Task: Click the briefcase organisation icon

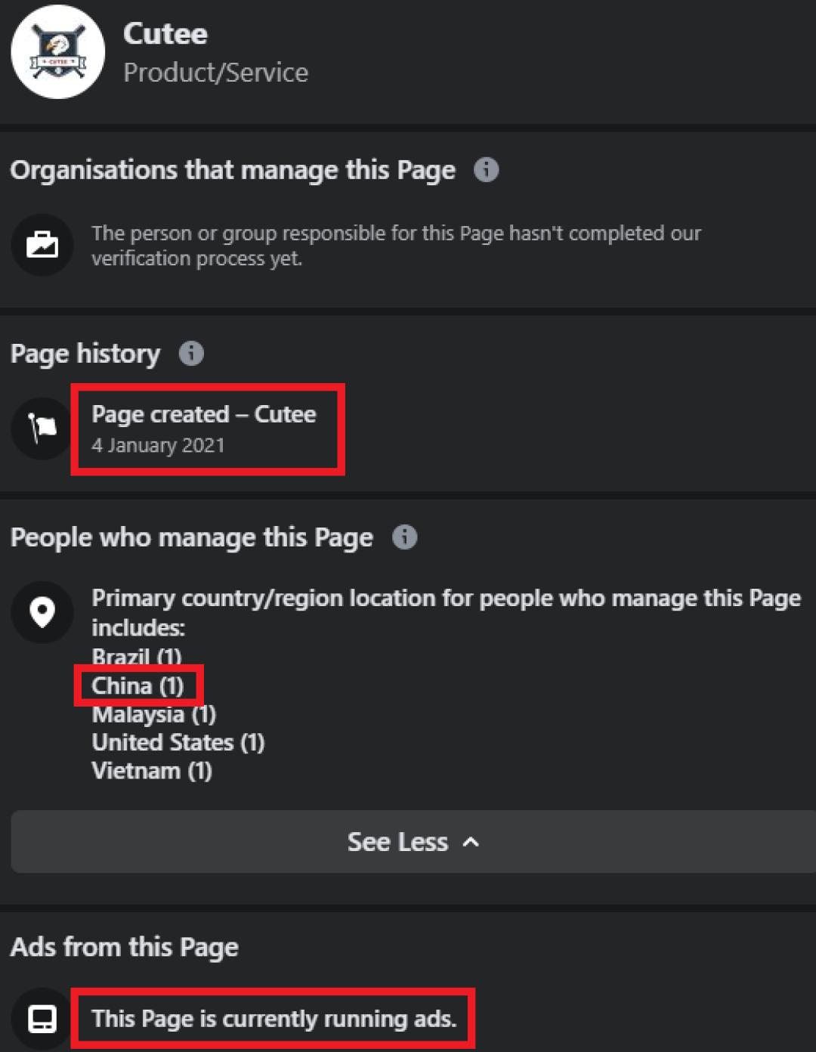Action: tap(42, 245)
